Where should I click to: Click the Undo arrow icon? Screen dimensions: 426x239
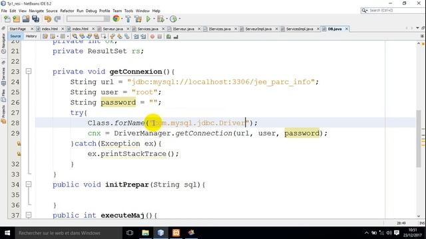48,19
